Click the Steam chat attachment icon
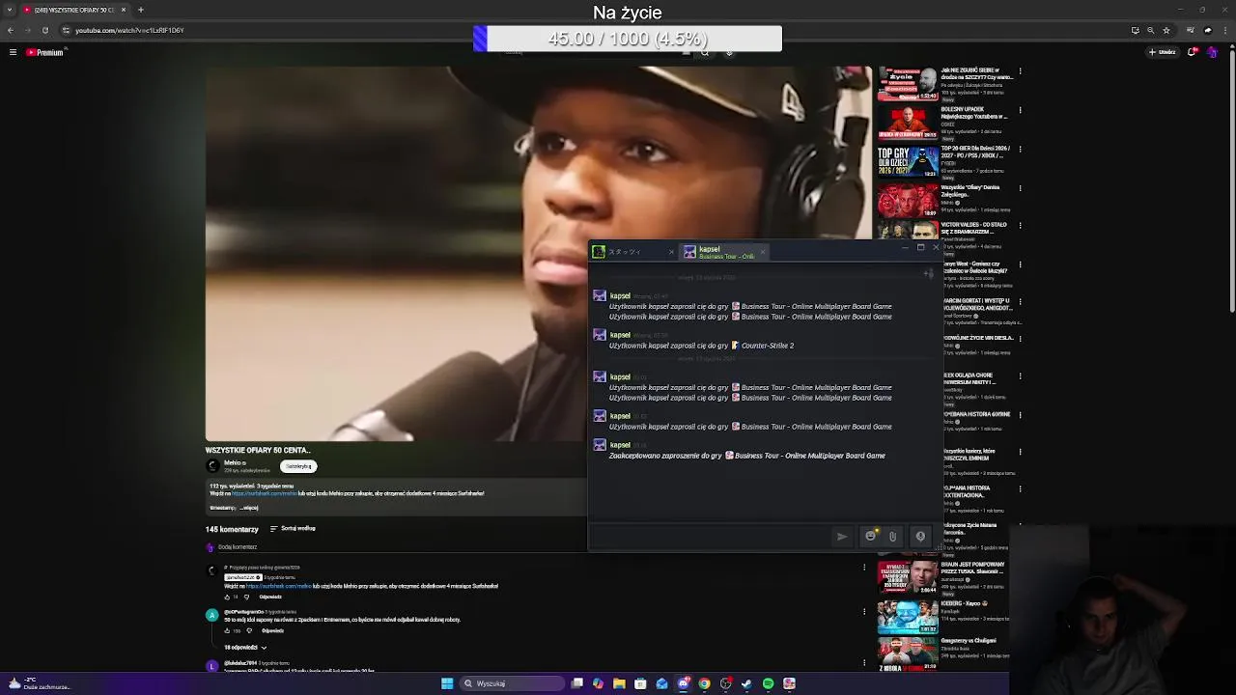The height and width of the screenshot is (695, 1236). 892,537
